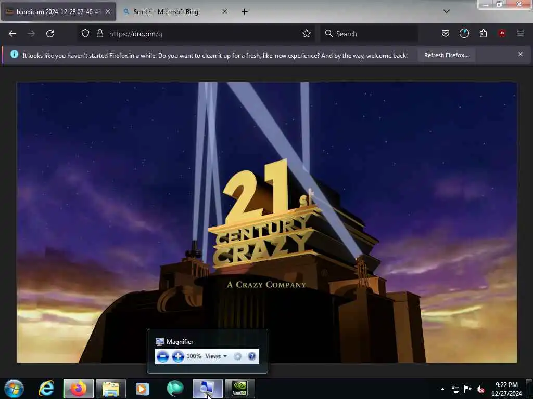
Task: Go back with the browser back arrow
Action: coord(12,34)
